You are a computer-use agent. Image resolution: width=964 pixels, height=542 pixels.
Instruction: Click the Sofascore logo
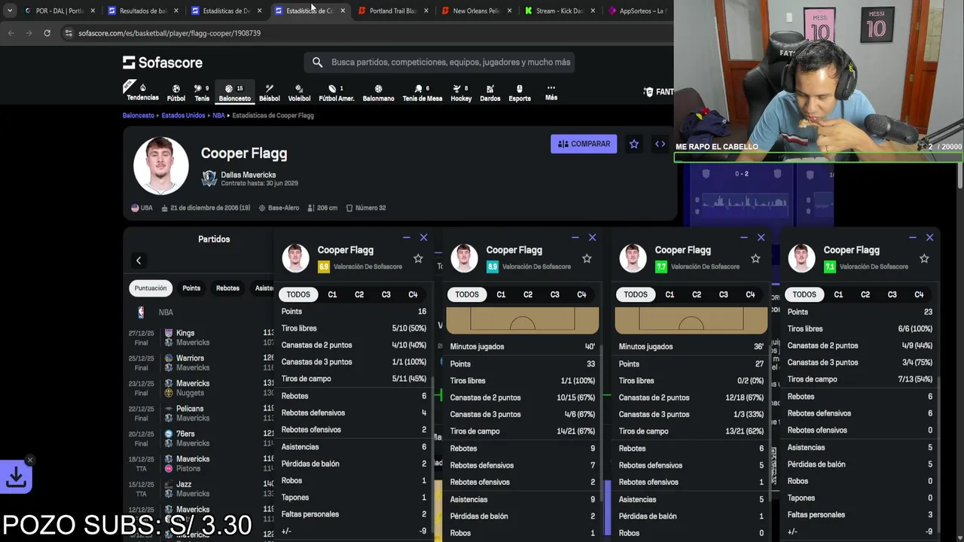(x=163, y=62)
